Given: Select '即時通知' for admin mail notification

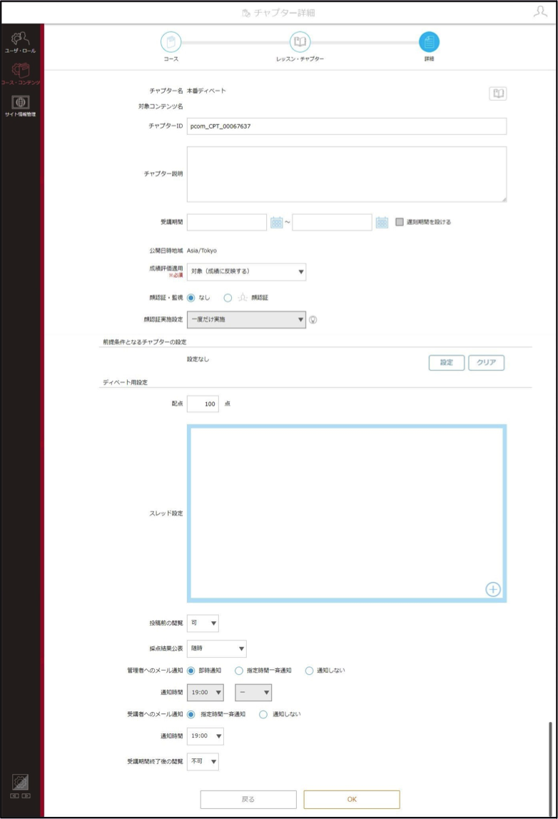Looking at the screenshot, I should 191,670.
